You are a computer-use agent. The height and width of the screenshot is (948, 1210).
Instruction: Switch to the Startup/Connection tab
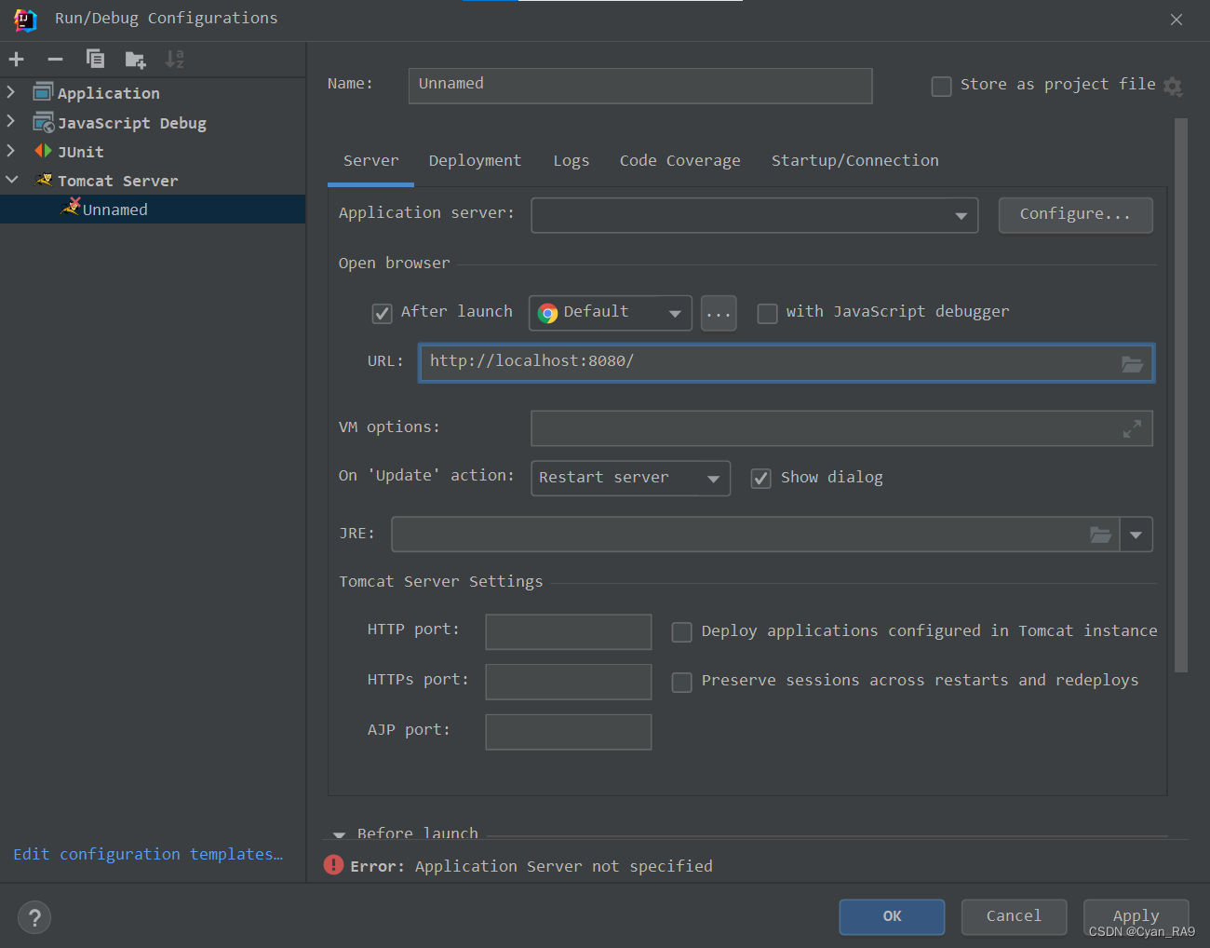click(x=854, y=161)
